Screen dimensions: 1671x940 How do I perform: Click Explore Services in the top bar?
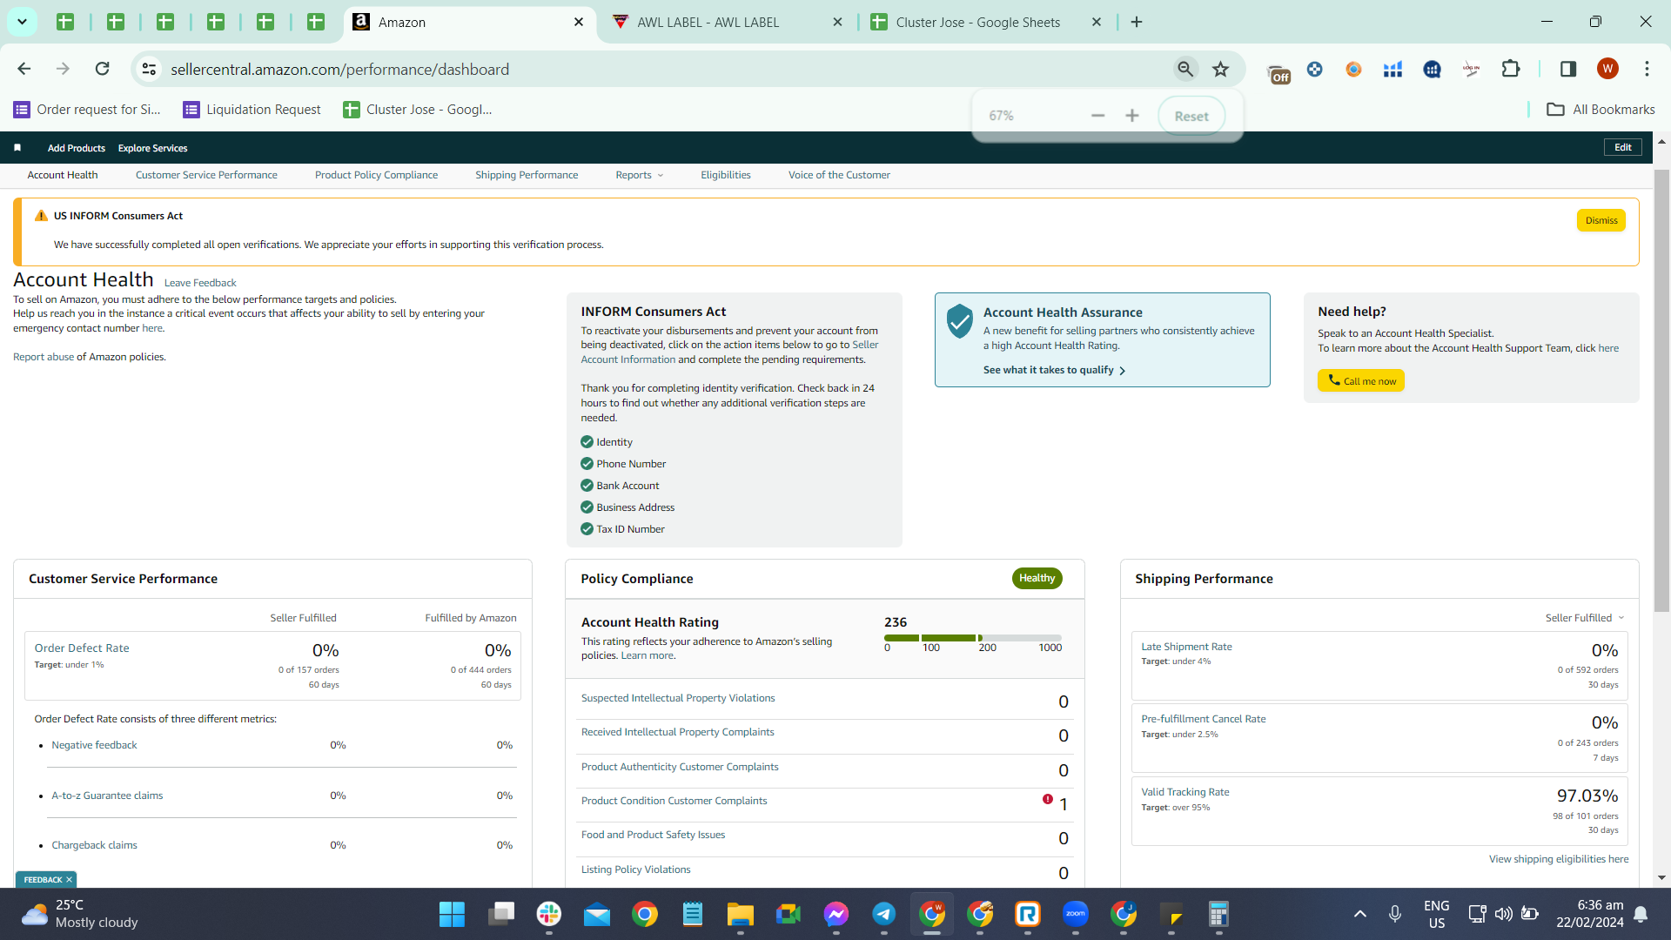click(153, 148)
